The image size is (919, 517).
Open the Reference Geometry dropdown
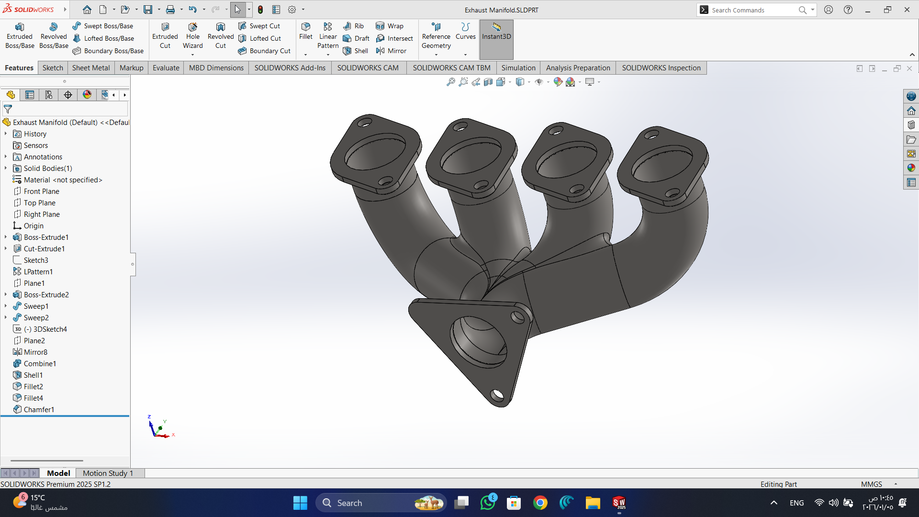tap(436, 55)
